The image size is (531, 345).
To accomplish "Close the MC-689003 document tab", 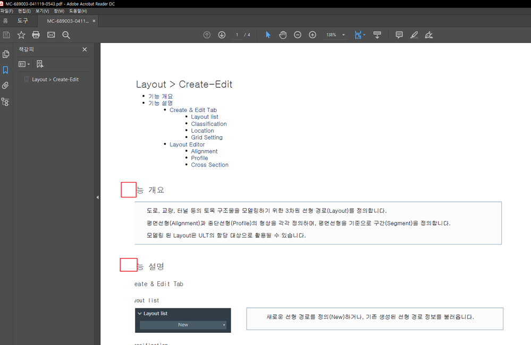I will (94, 21).
